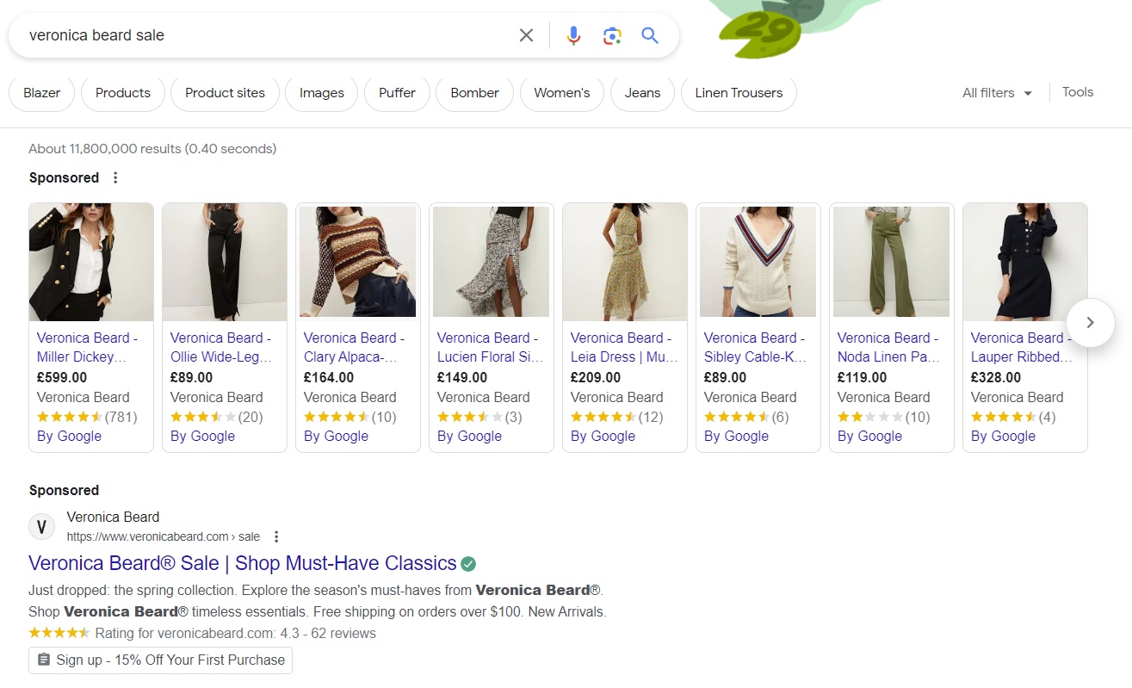1132x688 pixels.
Task: Click inside the search field with veronica beard sale
Action: pos(267,35)
